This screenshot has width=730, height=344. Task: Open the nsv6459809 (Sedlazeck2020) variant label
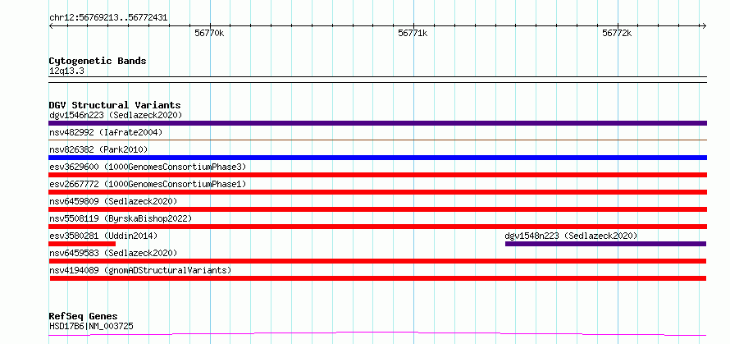113,201
